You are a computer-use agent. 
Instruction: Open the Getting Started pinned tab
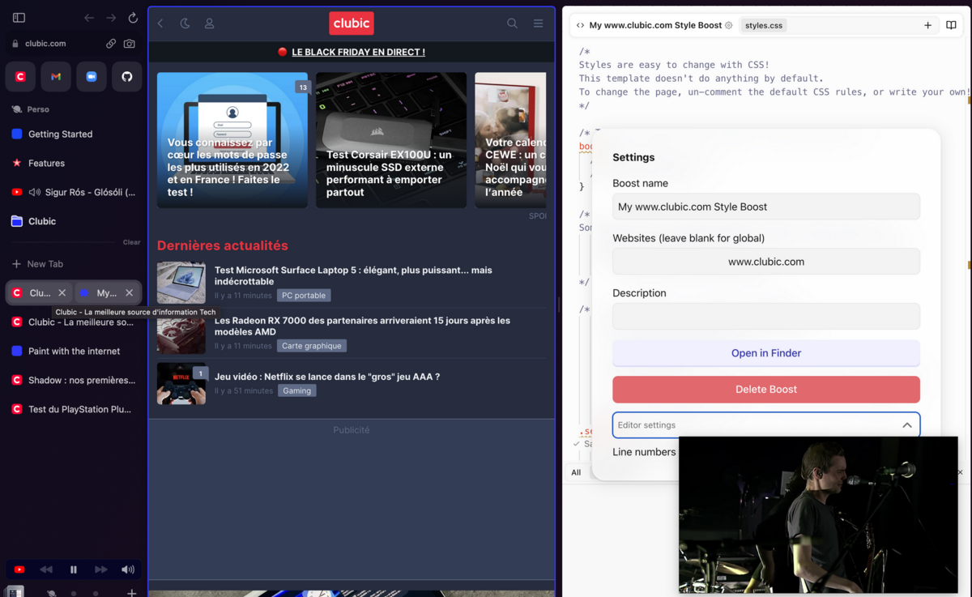74,134
